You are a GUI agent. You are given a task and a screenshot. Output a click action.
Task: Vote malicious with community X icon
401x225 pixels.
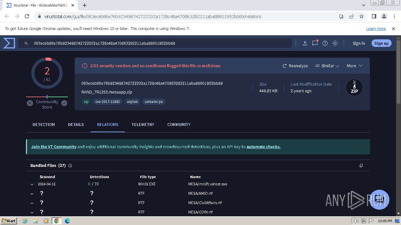[30, 103]
